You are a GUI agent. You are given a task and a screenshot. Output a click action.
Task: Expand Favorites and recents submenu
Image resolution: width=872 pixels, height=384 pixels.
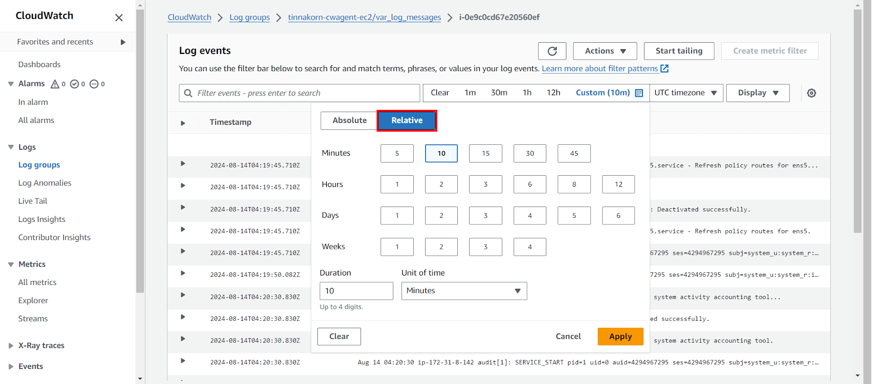(x=123, y=42)
